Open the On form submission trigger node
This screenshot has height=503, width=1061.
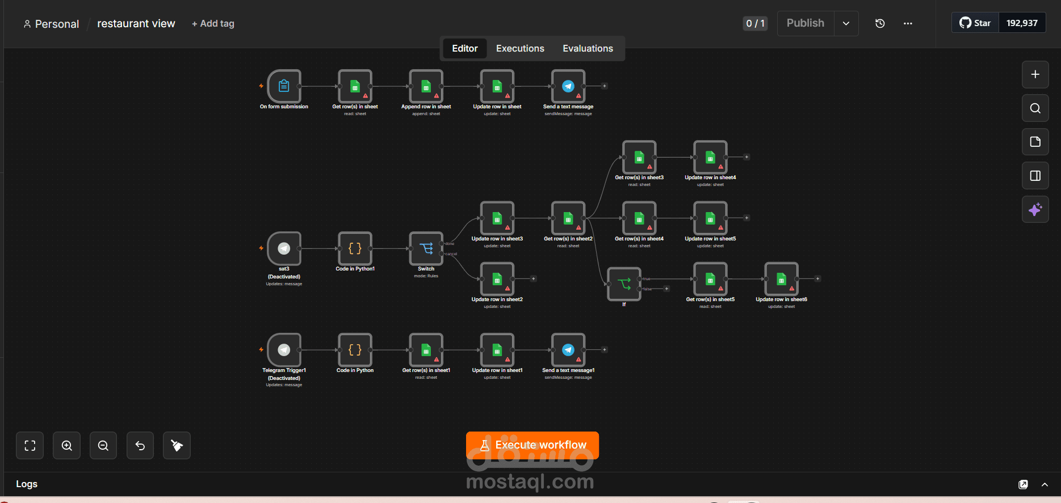tap(284, 86)
